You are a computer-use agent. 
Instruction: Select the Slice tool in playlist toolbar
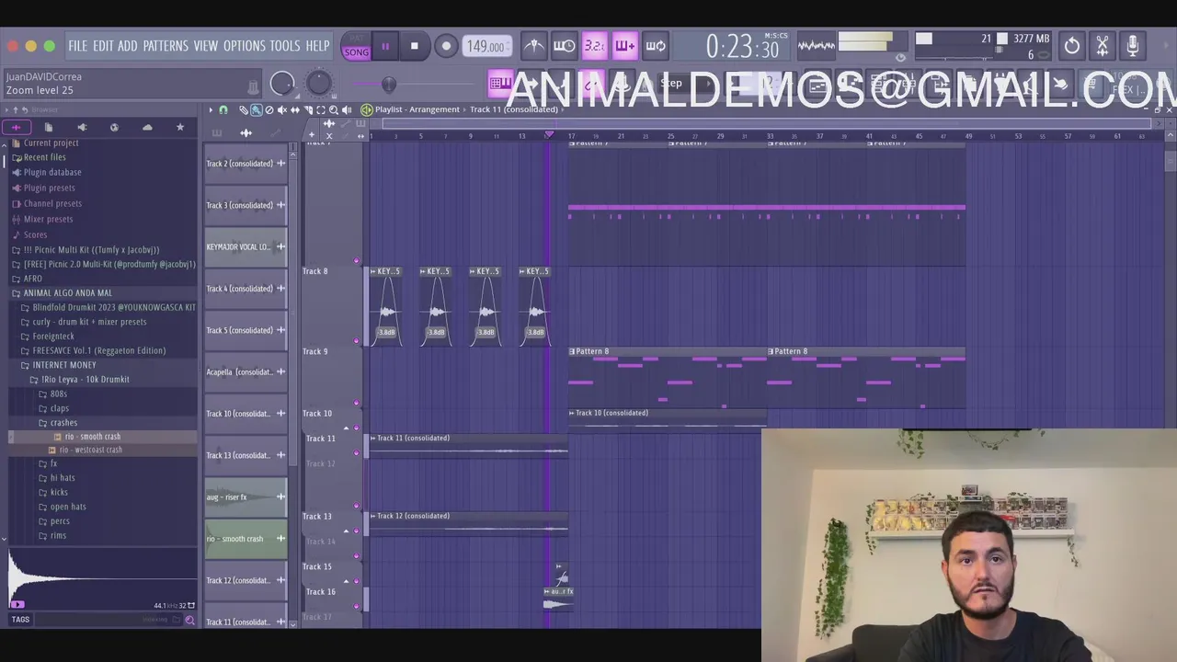(308, 109)
